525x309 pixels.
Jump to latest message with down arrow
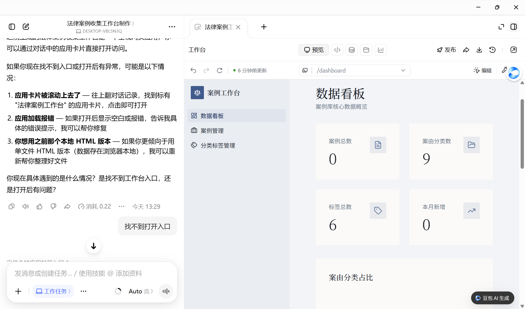[94, 246]
